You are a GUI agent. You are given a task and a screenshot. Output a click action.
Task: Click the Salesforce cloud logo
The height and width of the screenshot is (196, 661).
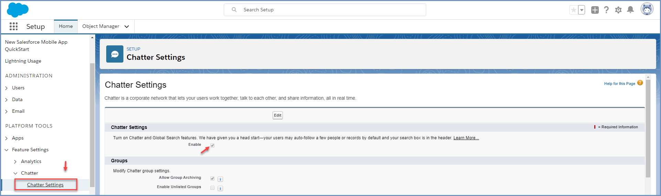(x=18, y=10)
